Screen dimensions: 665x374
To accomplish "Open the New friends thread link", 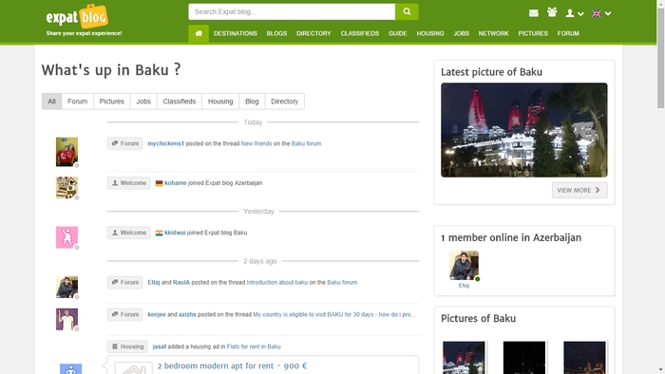I will [256, 143].
